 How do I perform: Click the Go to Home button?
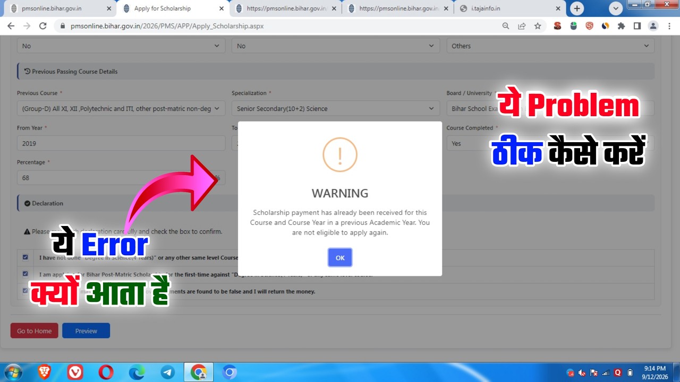point(34,331)
